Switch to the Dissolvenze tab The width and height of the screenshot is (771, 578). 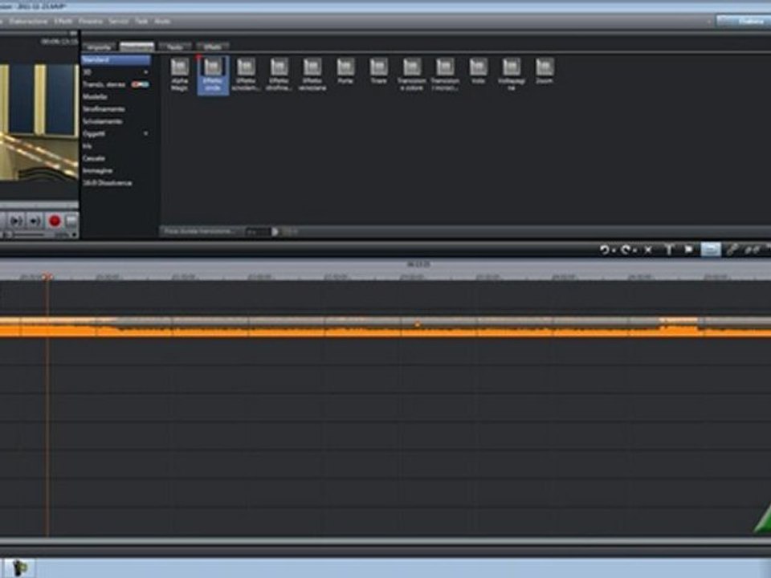click(x=137, y=47)
